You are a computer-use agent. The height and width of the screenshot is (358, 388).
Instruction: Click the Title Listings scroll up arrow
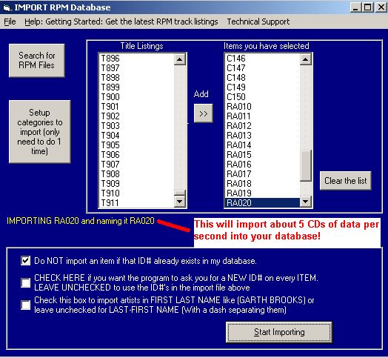click(180, 59)
